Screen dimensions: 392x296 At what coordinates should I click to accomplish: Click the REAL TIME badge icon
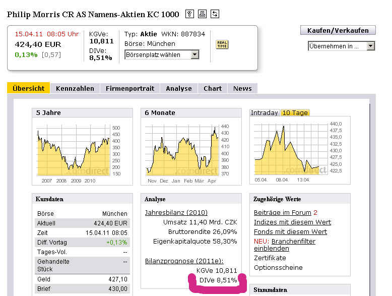222,44
